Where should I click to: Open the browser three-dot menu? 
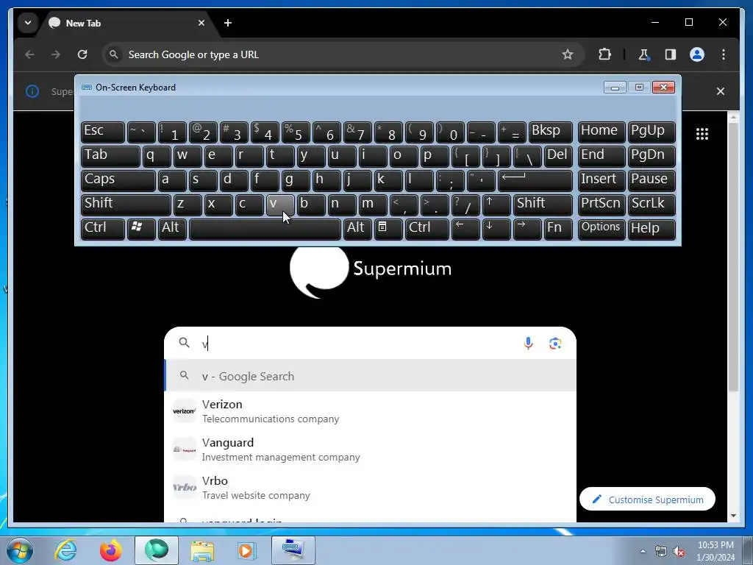point(724,54)
